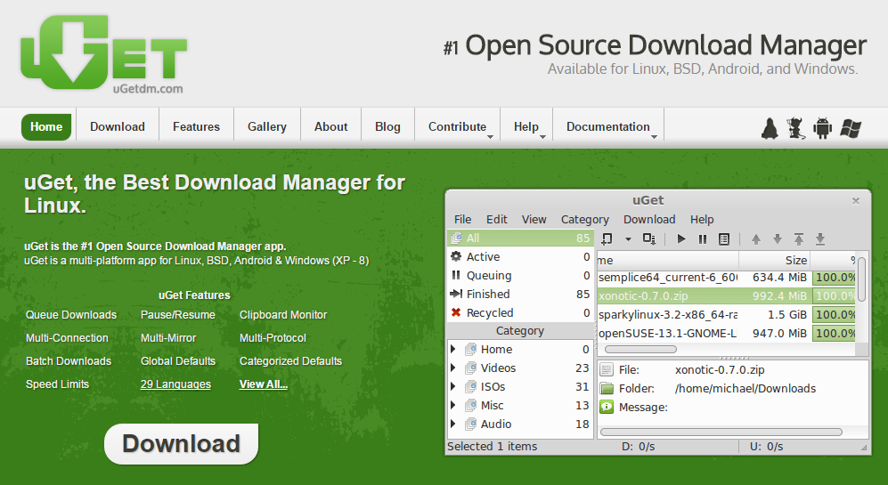Open the Gallery navigation tab
Viewport: 888px width, 485px height.
266,126
